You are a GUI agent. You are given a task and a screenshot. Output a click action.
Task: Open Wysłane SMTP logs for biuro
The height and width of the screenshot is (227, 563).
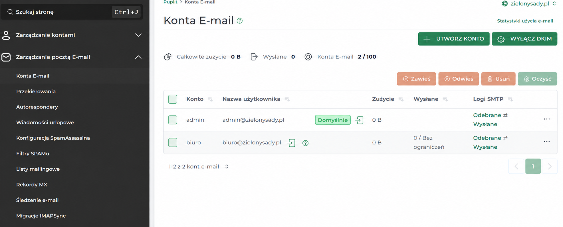click(x=485, y=147)
